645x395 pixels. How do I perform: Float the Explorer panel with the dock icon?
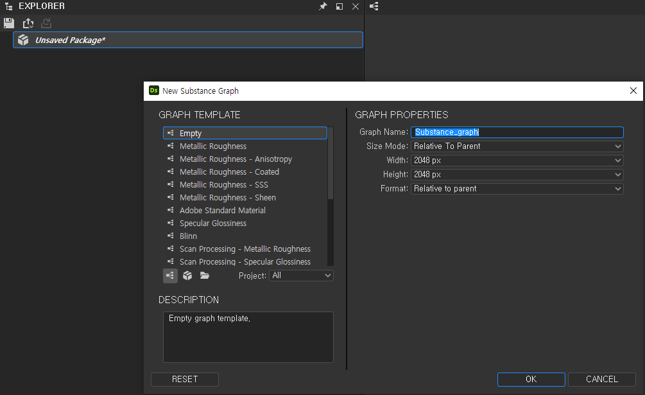pyautogui.click(x=340, y=6)
